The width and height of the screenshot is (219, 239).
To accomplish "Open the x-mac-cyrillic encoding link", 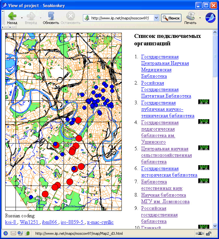I will [x=100, y=222].
